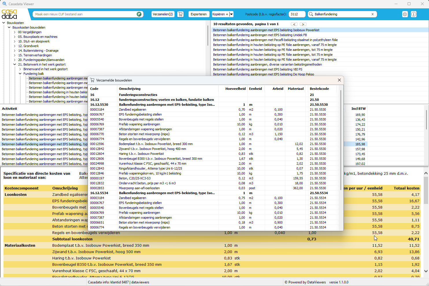The height and width of the screenshot is (286, 429).
Task: Click the Totaal kosten header
Action: [406, 188]
